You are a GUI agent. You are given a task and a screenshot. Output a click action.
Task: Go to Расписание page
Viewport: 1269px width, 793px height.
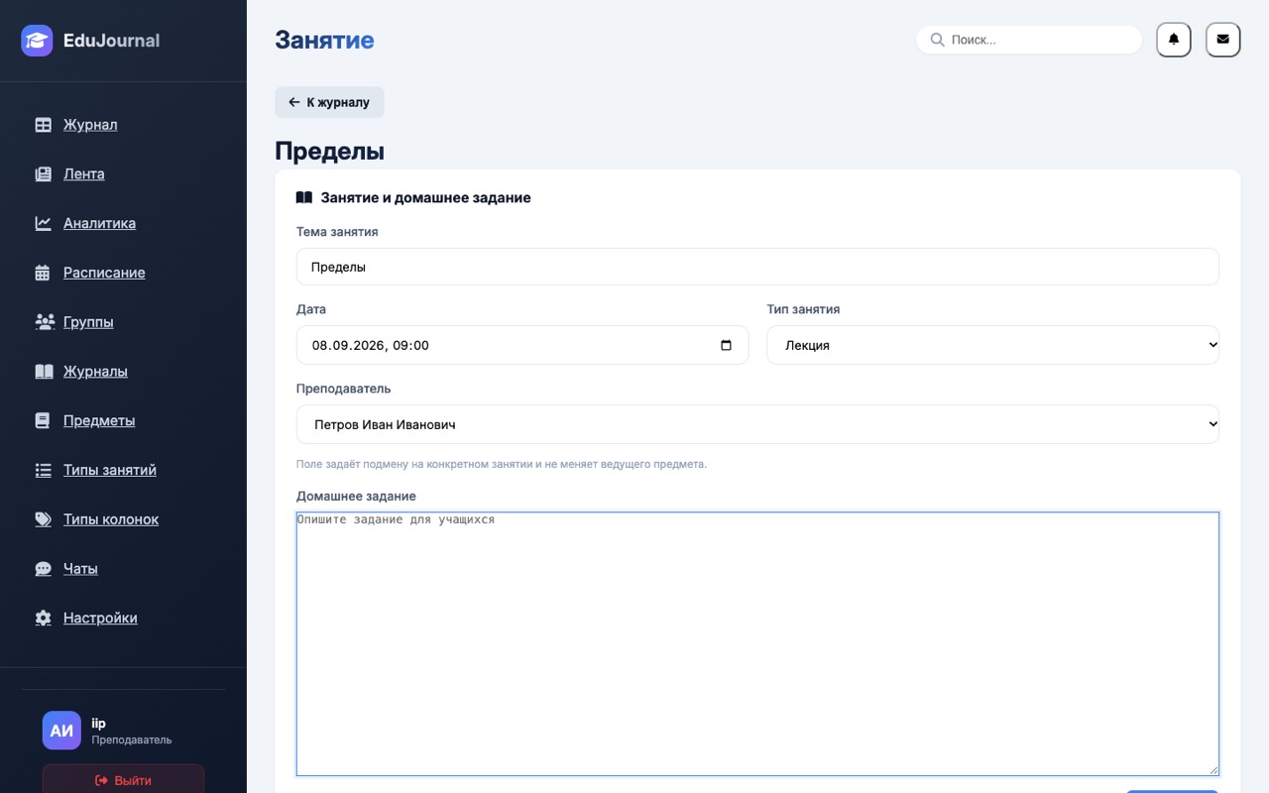pyautogui.click(x=104, y=273)
